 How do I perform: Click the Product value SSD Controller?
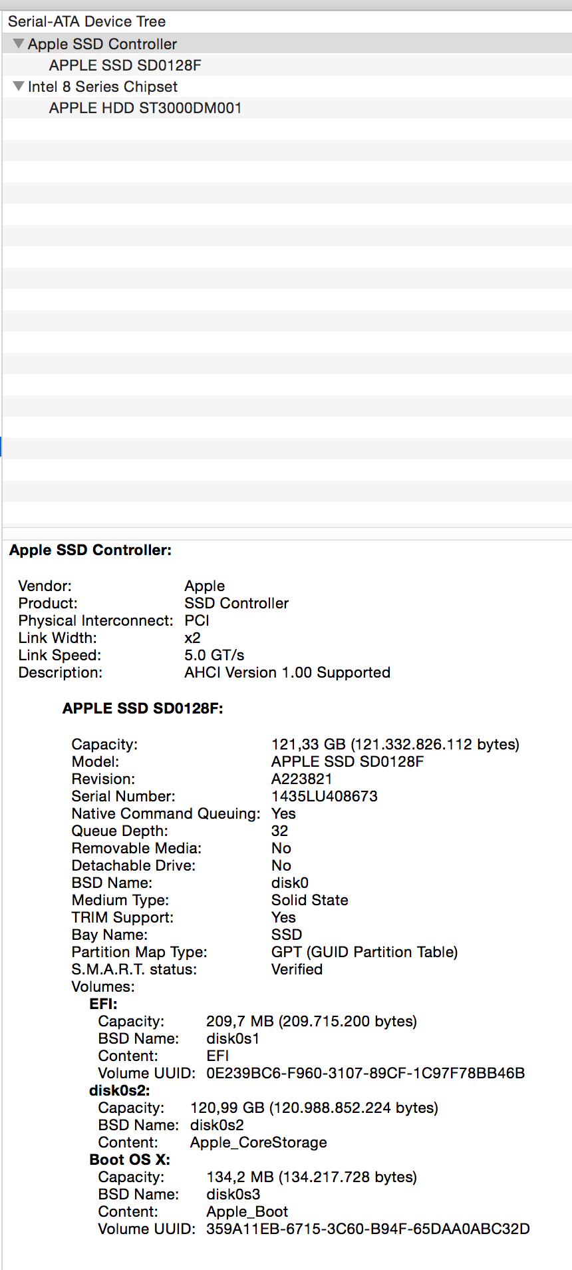(237, 604)
